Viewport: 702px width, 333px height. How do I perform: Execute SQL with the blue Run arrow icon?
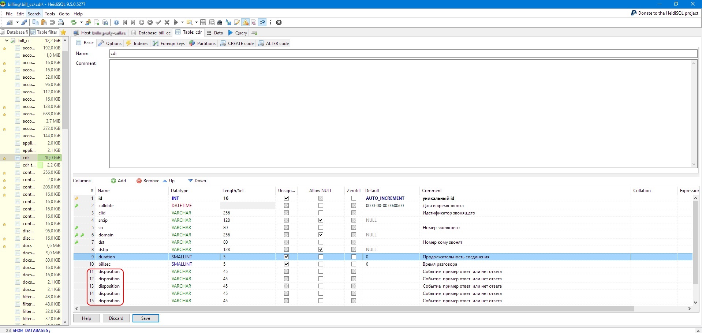[175, 22]
